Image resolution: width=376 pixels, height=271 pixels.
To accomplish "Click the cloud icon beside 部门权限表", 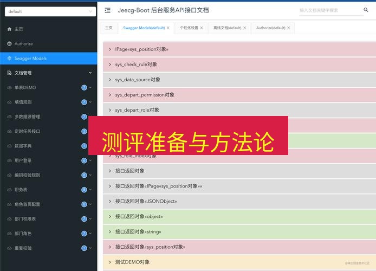I will 9,219.
